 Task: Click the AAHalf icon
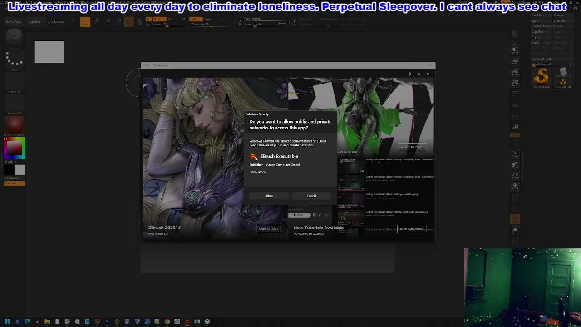point(515,83)
